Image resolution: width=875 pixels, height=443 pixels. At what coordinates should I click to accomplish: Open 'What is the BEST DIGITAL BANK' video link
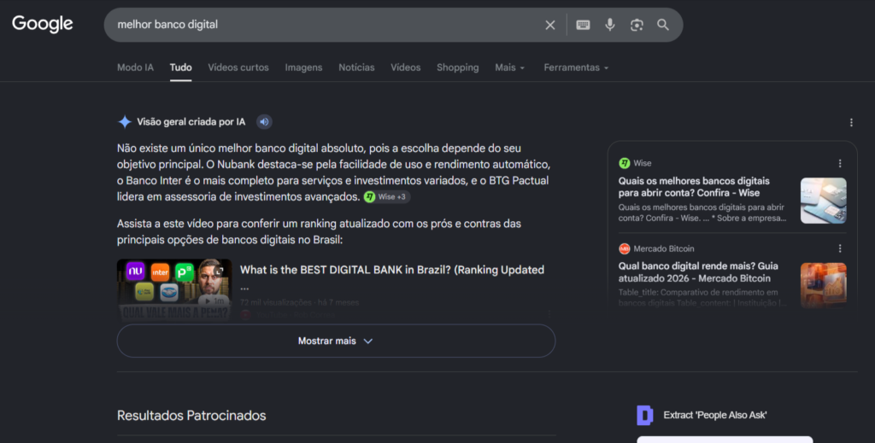(x=391, y=270)
